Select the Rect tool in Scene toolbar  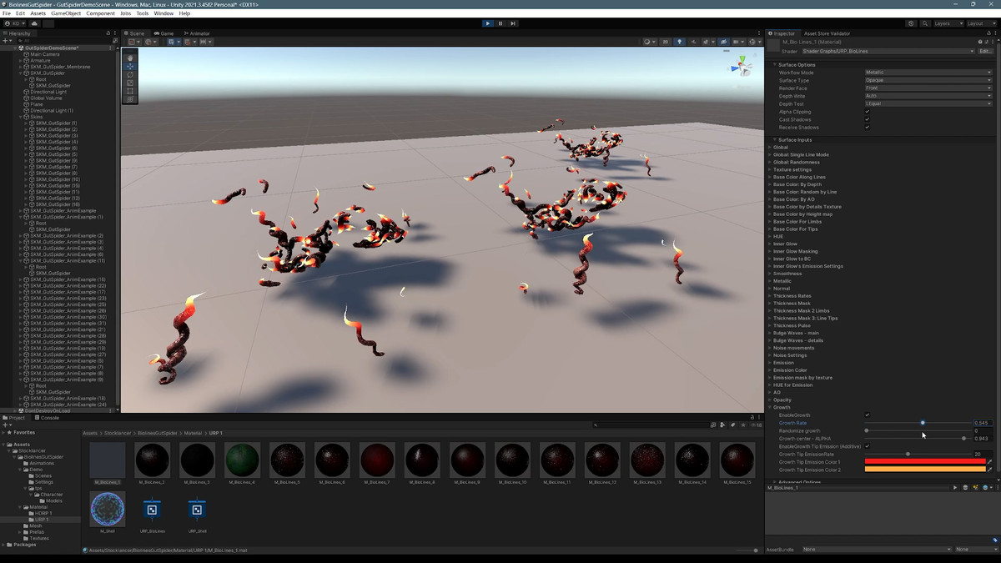130,91
